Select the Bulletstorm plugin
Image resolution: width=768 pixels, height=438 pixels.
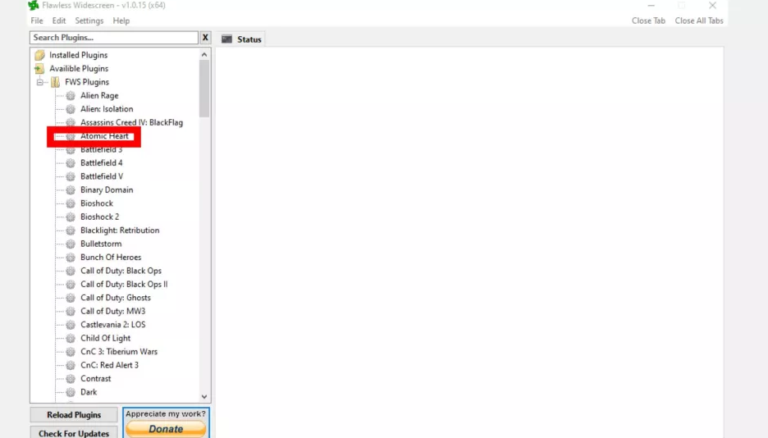point(101,244)
